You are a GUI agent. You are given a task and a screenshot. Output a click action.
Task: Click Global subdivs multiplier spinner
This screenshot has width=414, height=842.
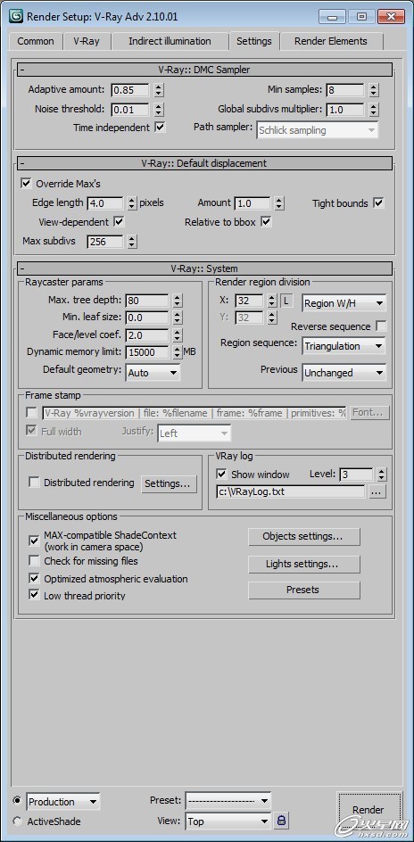pos(374,110)
